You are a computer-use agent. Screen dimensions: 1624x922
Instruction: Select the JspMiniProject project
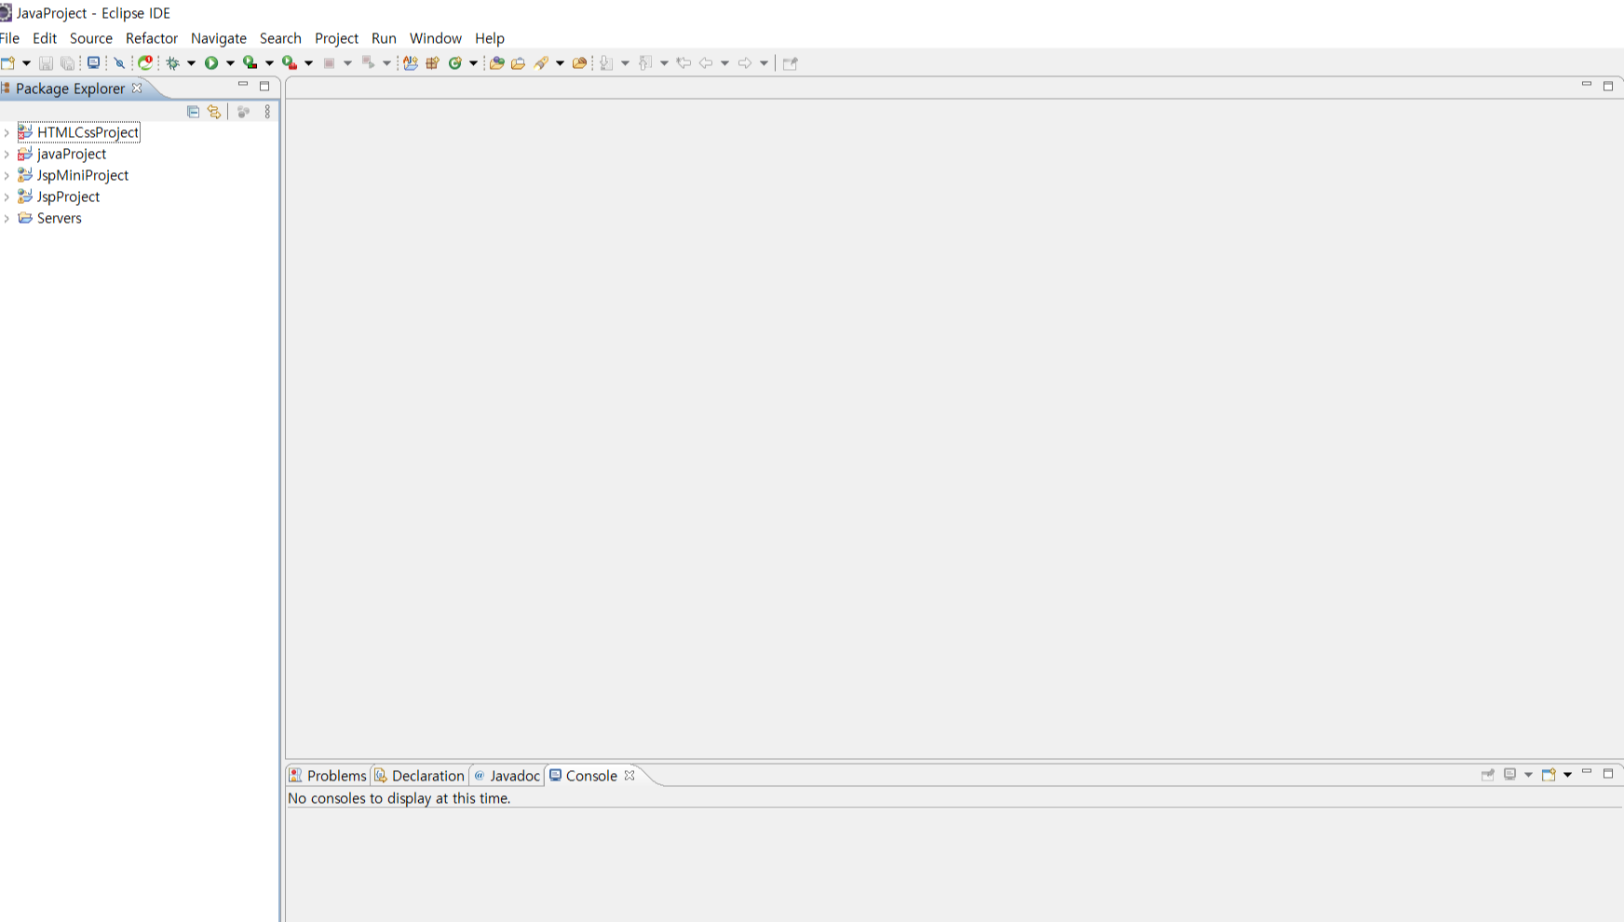(83, 175)
